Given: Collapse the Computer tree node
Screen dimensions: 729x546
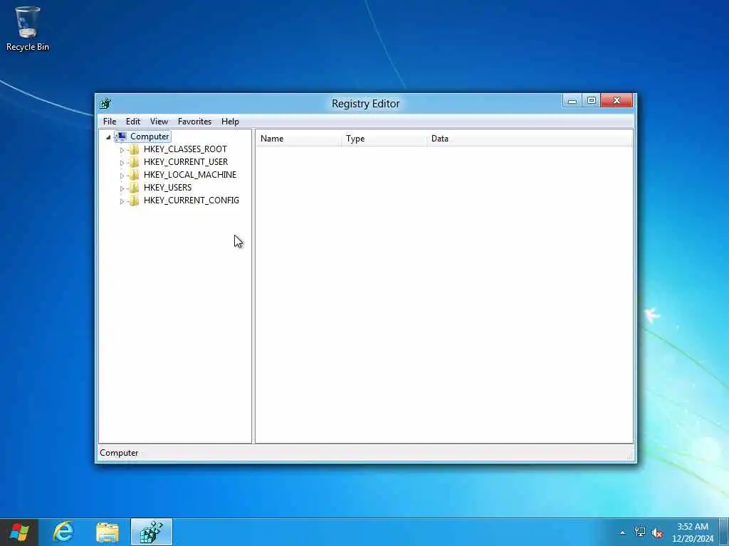Looking at the screenshot, I should coord(108,137).
